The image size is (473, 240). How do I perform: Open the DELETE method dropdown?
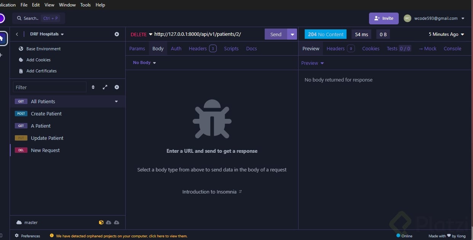[x=141, y=34]
